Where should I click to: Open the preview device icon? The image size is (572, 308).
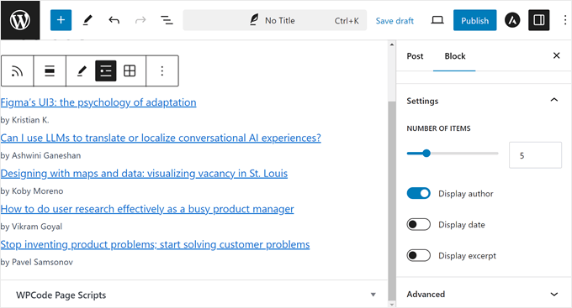(x=437, y=20)
